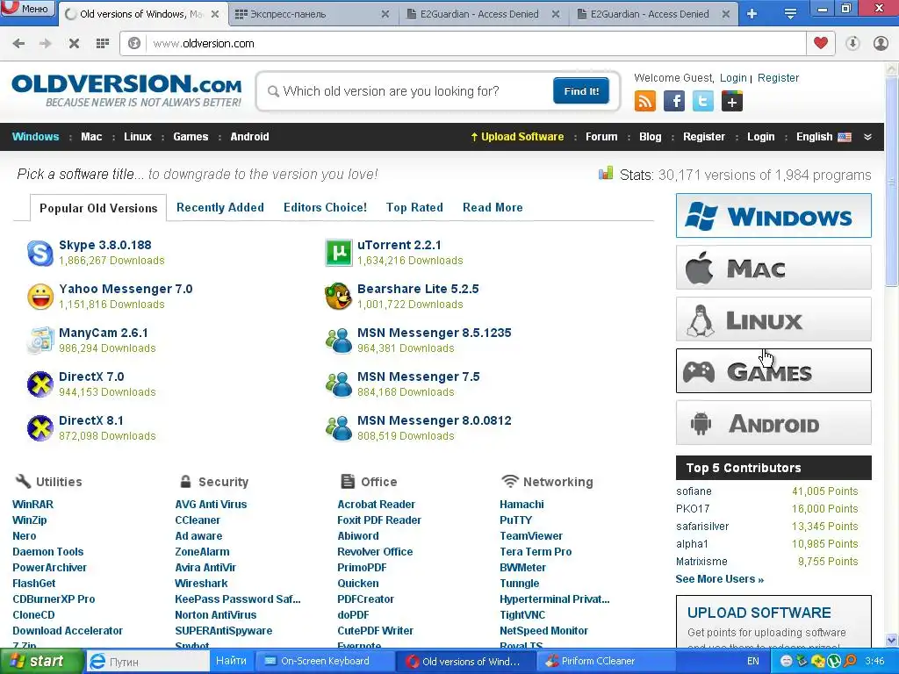Viewport: 899px width, 674px height.
Task: Open the PuTTY link under Networking
Action: tap(515, 520)
